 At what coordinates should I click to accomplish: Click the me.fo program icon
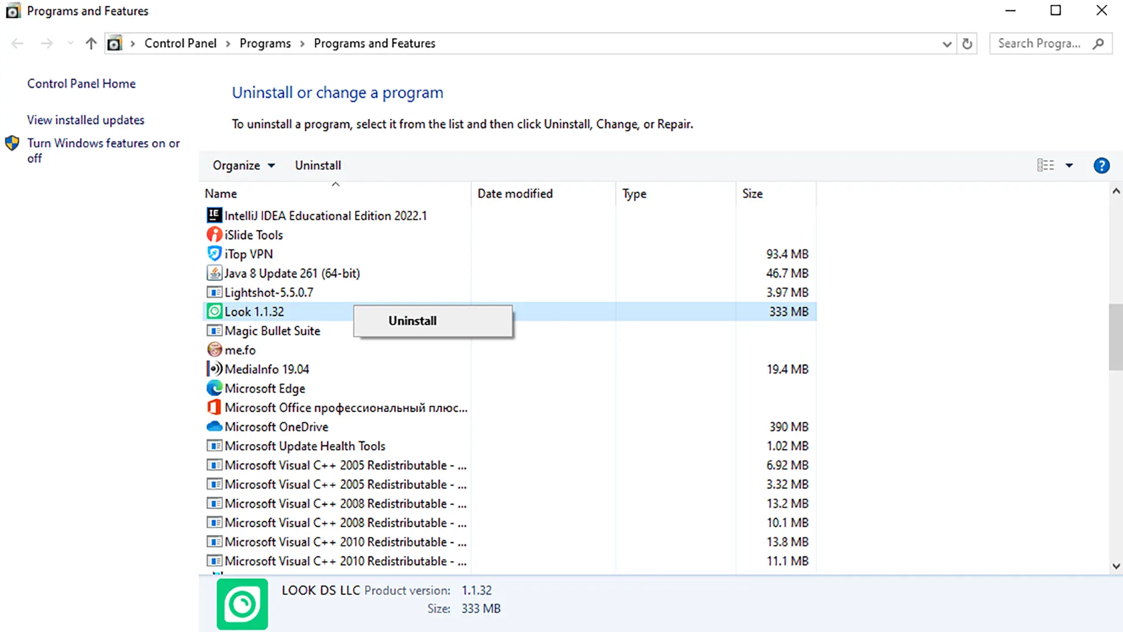point(215,350)
